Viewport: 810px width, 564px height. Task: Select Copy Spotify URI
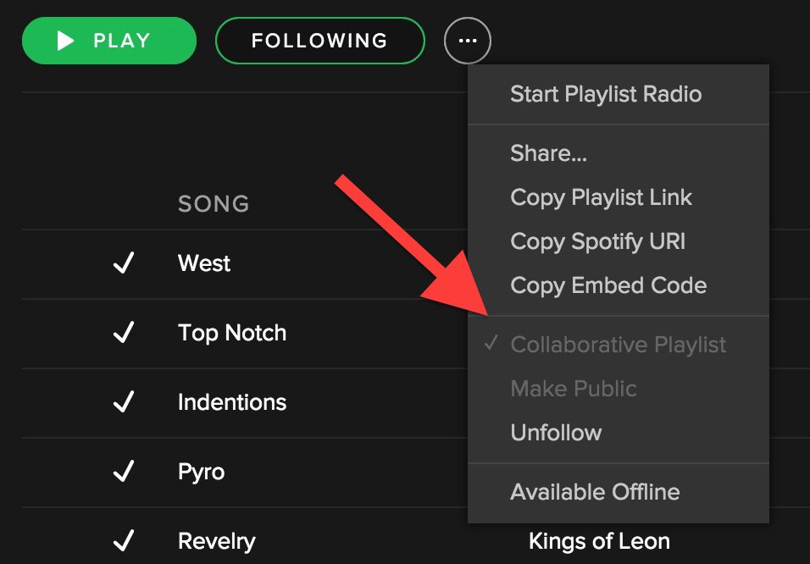tap(597, 241)
